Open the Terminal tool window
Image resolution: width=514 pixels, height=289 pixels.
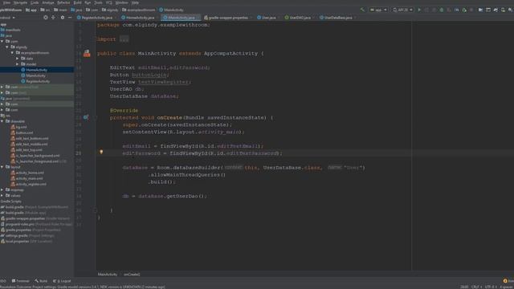pos(20,281)
